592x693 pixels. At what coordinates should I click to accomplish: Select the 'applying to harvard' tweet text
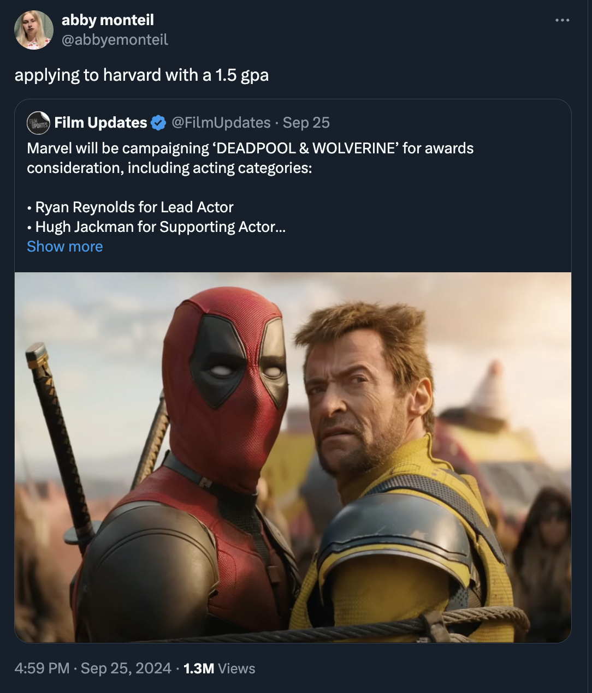point(141,75)
